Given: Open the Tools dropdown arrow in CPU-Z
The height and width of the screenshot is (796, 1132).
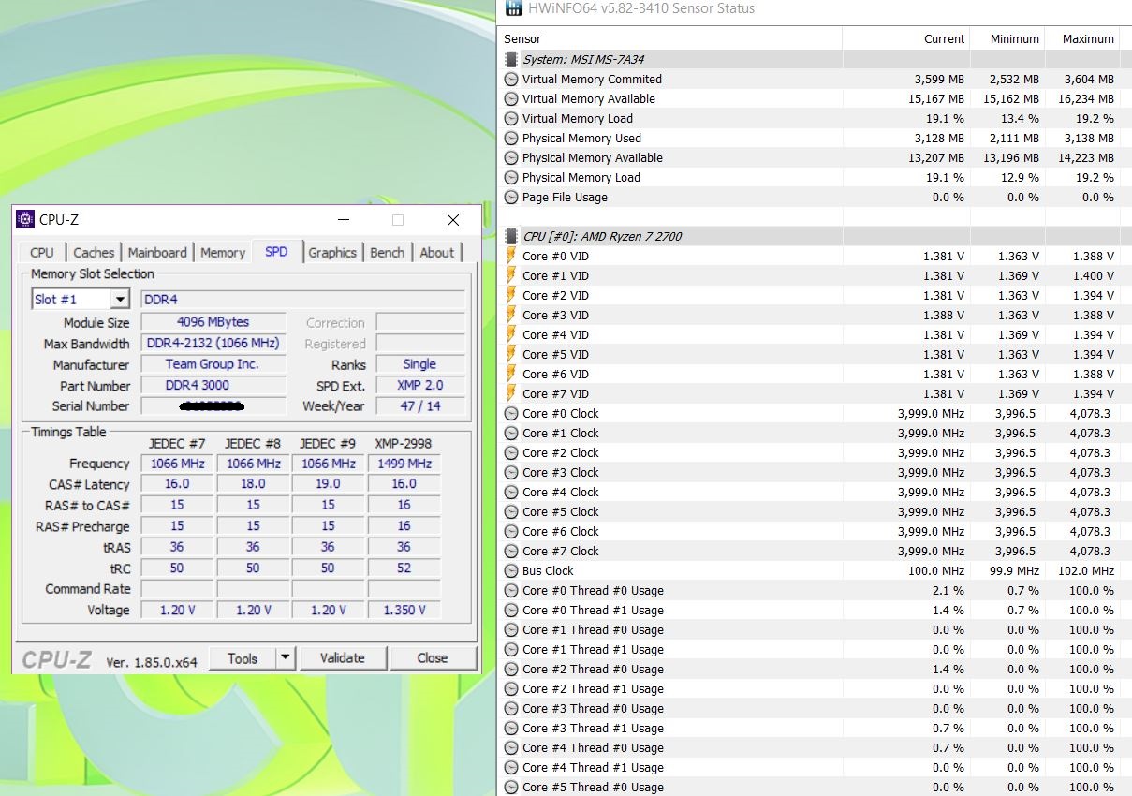Looking at the screenshot, I should [286, 657].
